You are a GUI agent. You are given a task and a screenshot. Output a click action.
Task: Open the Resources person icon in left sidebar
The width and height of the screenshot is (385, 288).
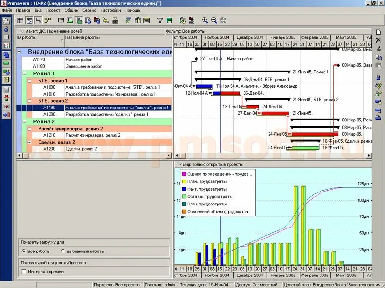pos(6,29)
